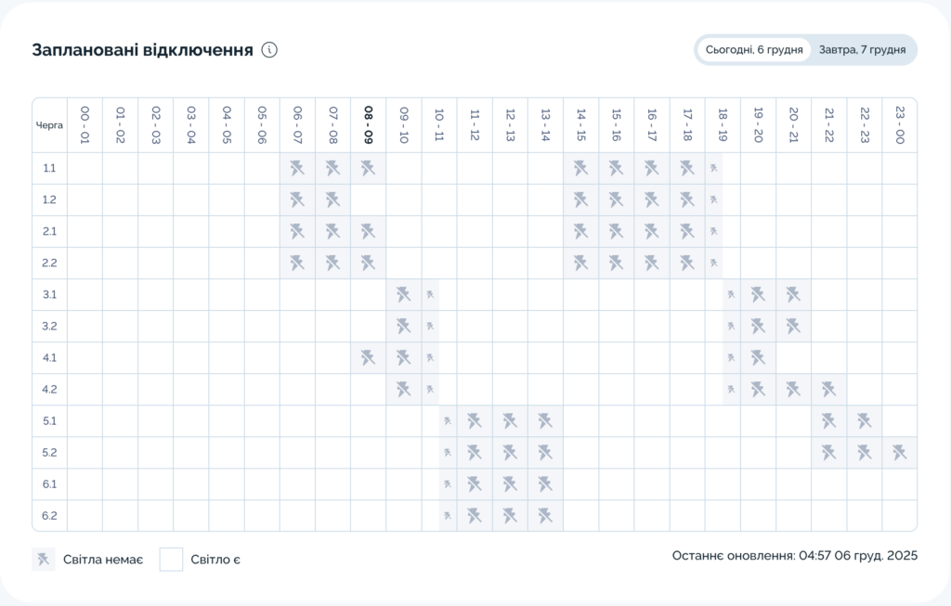Click the Світла немає legend icon
Screen dimensions: 951x606
tap(43, 559)
